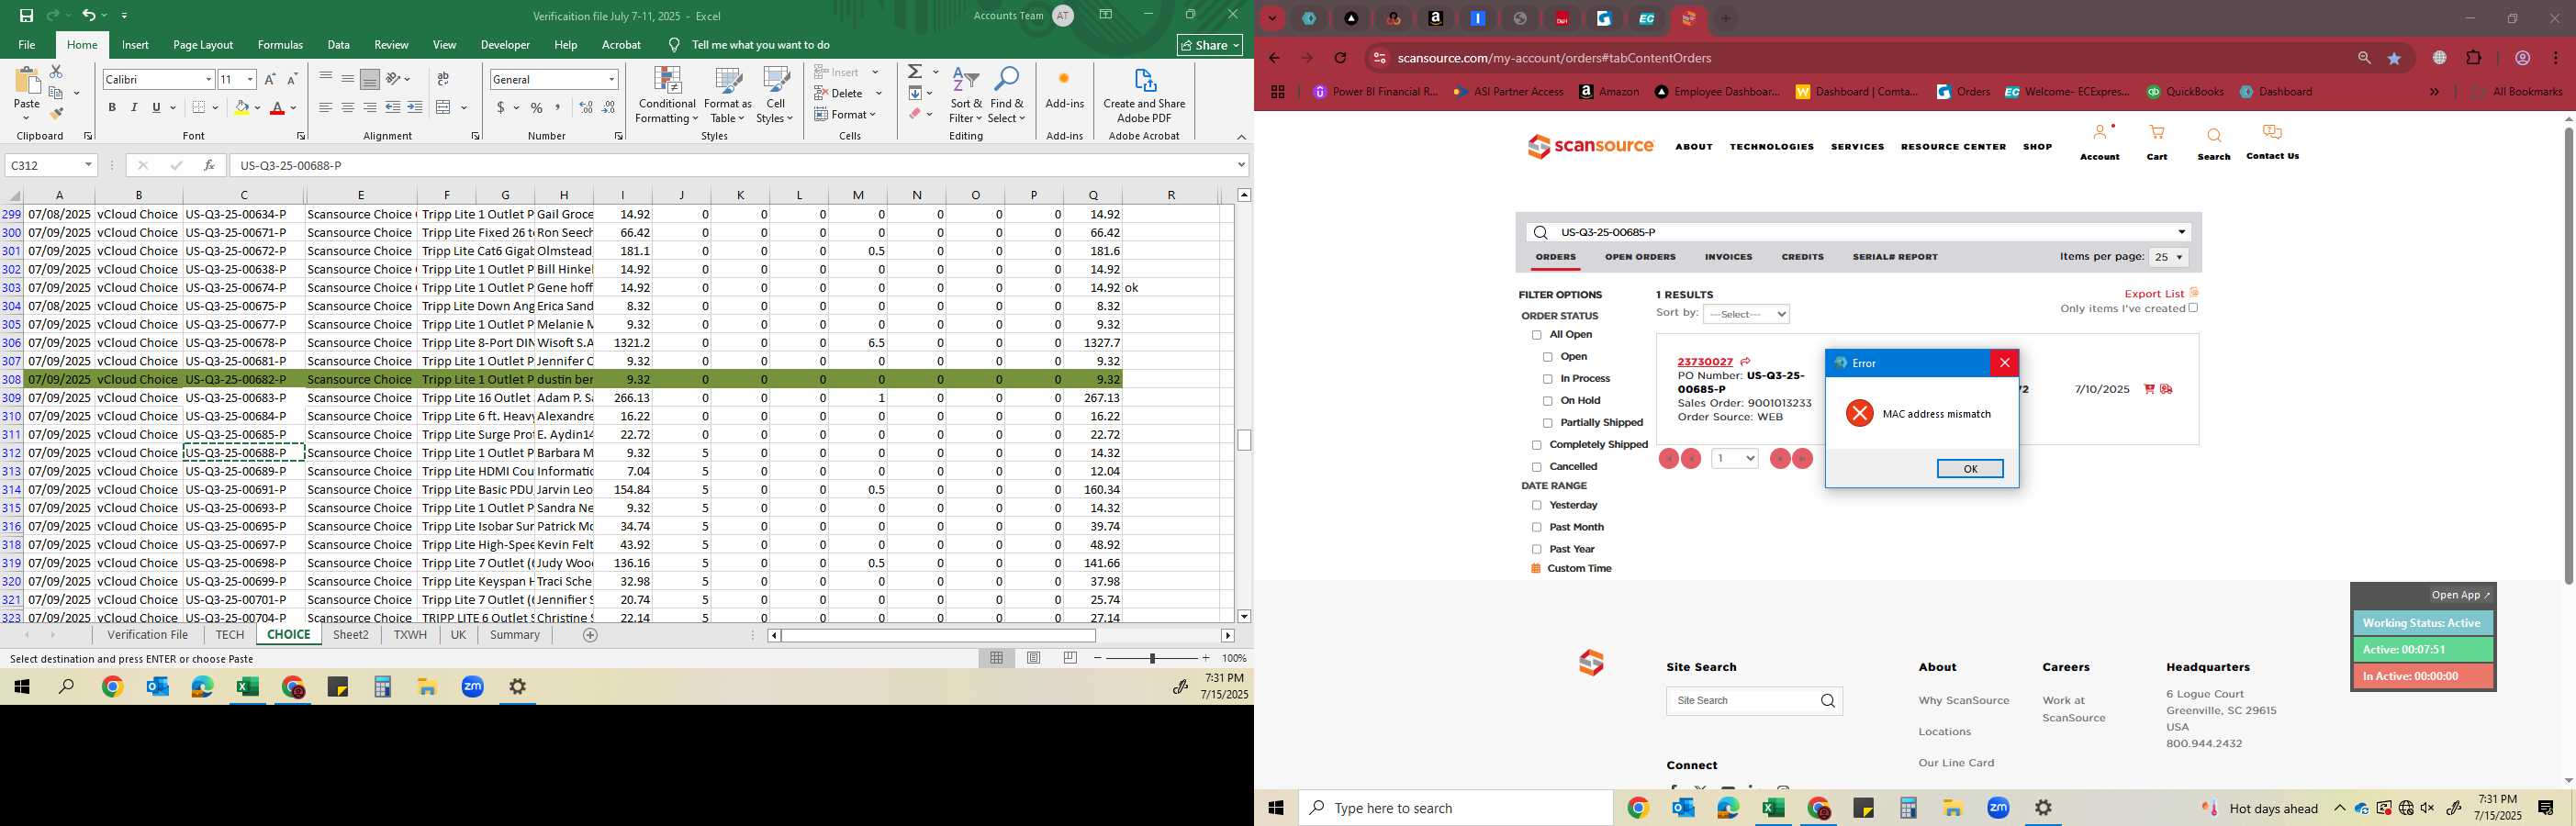Image resolution: width=2576 pixels, height=826 pixels.
Task: Check the All Open order status filter
Action: pos(1537,335)
